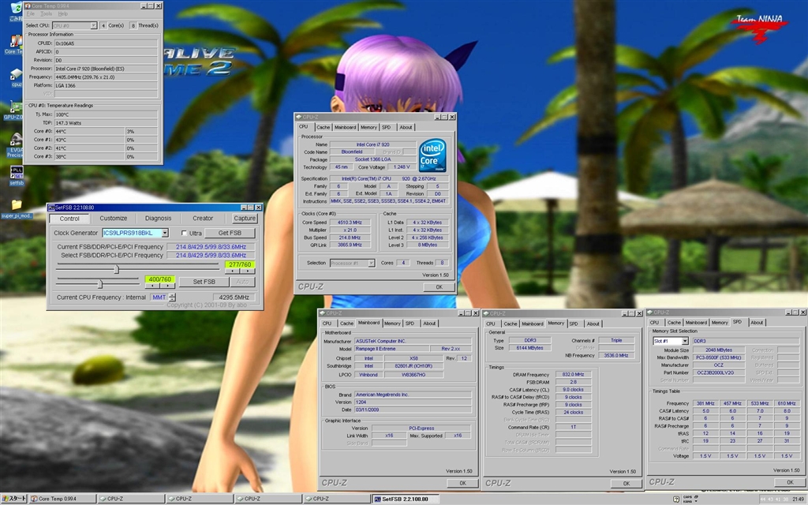Image resolution: width=808 pixels, height=505 pixels.
Task: Click the Set FSB button
Action: point(204,282)
